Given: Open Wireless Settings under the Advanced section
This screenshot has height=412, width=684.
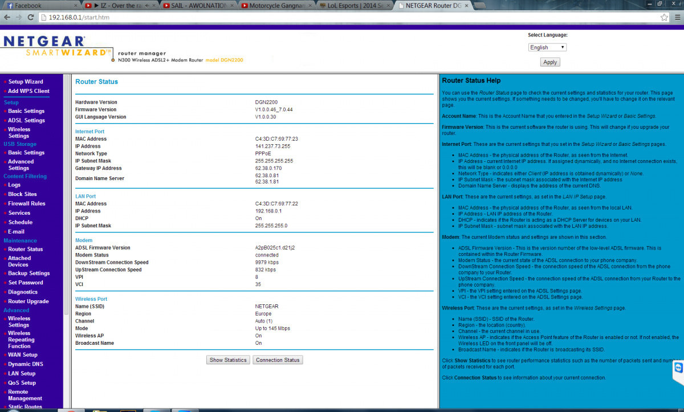Looking at the screenshot, I should tap(19, 322).
